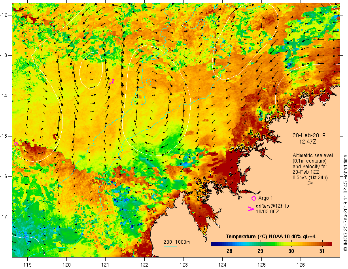348x269 pixels.
Task: Click the '20-Feb-2019' date label
Action: (x=309, y=135)
